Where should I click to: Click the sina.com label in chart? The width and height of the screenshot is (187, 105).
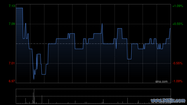pos(161,82)
